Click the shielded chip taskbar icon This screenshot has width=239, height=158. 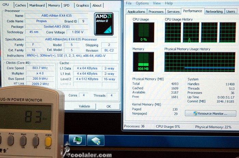coord(96,140)
